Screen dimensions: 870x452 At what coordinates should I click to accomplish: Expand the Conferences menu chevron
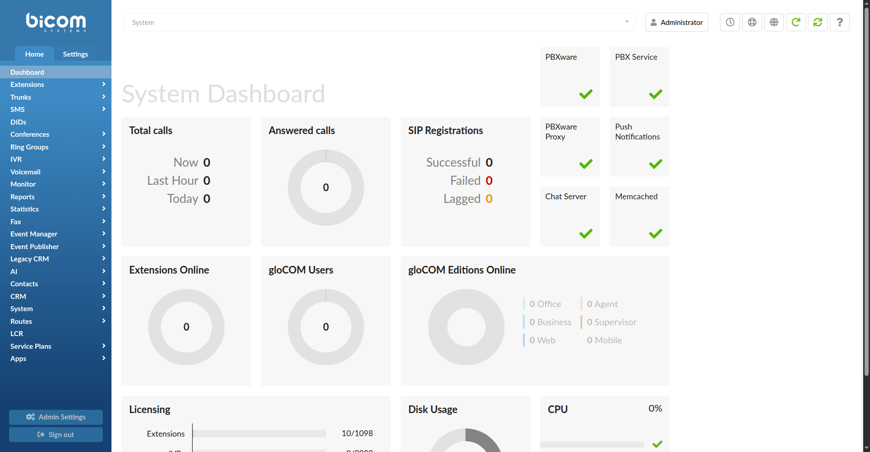pos(104,134)
